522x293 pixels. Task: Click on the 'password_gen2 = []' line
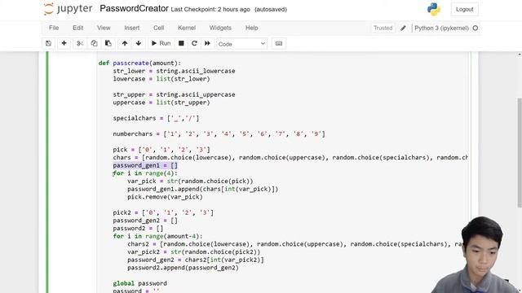tap(145, 221)
